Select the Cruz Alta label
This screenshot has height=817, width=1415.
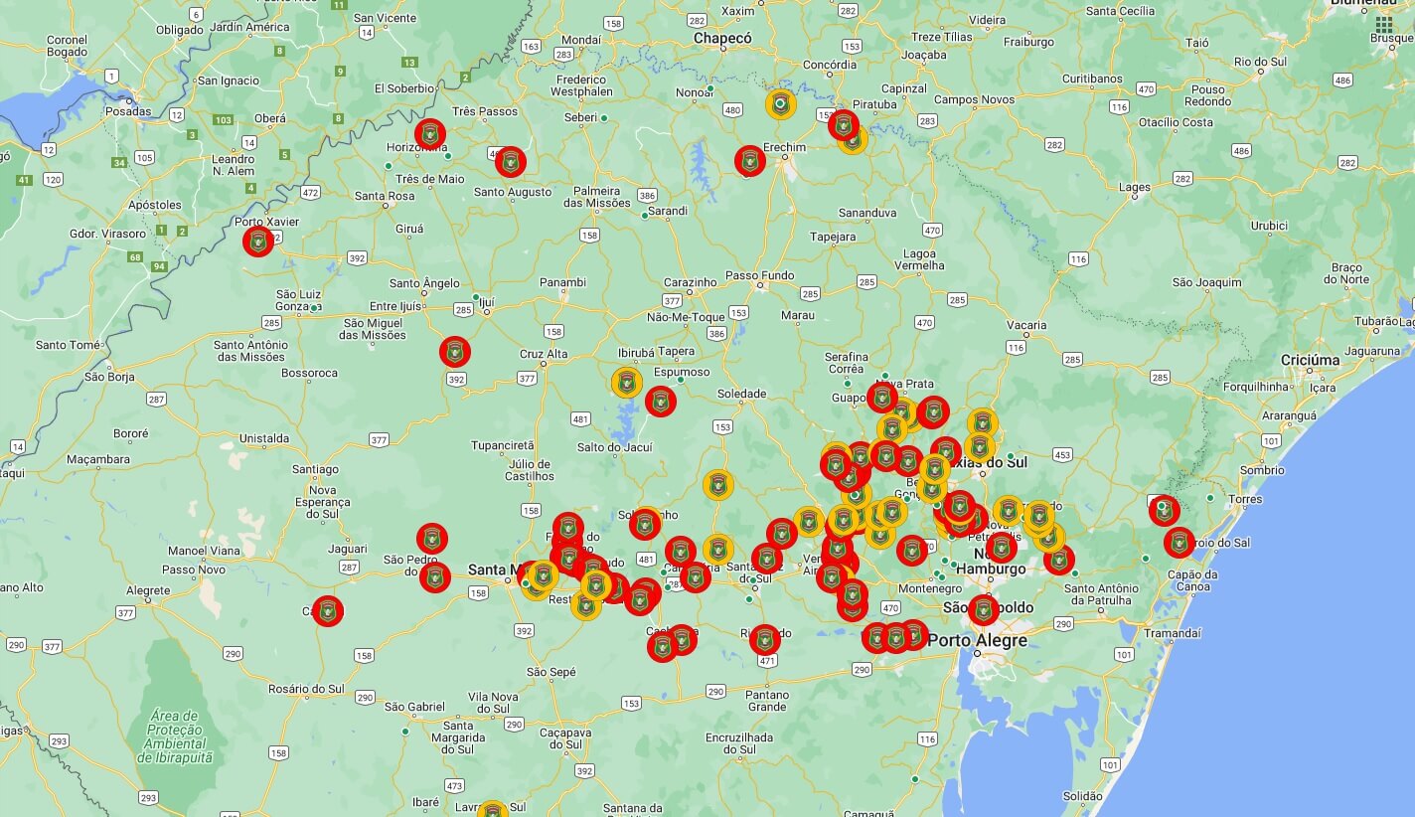(x=544, y=354)
